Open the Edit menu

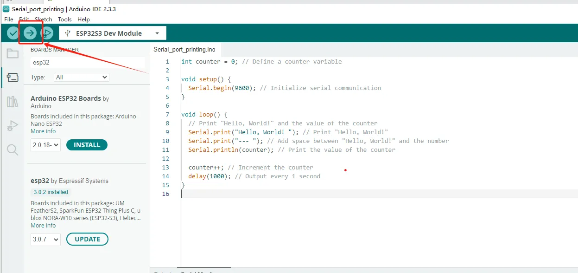click(24, 19)
